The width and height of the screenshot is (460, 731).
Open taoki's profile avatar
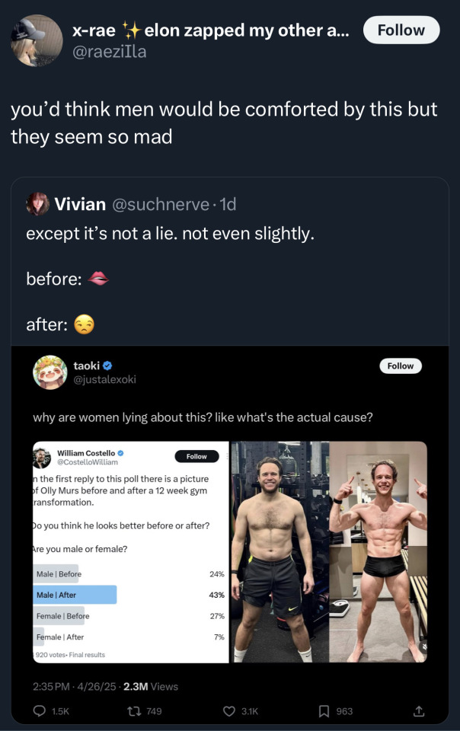50,372
